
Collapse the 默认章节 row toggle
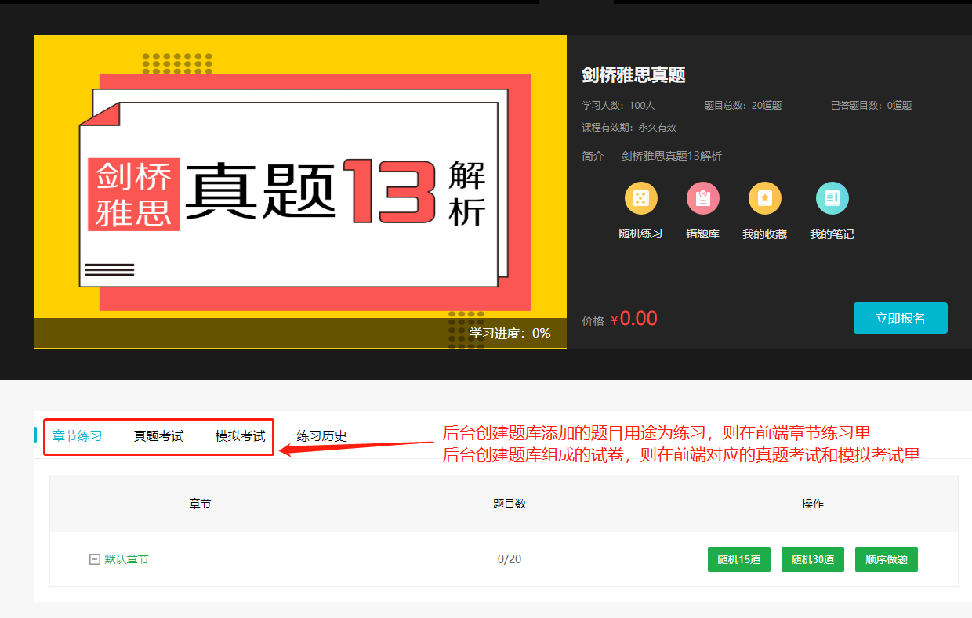(x=95, y=559)
